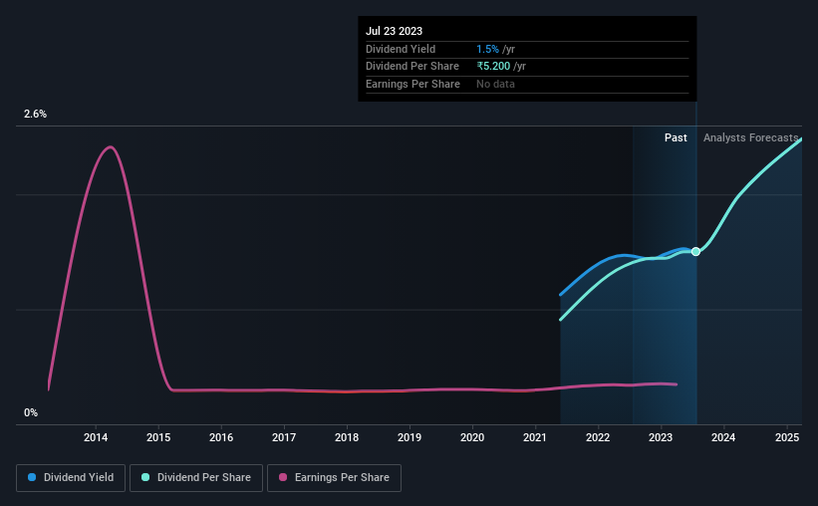This screenshot has height=506, width=818.
Task: Click the 2014 label on the x-axis
Action: [x=96, y=437]
